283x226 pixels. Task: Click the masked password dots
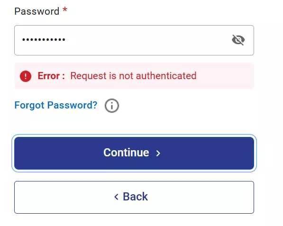44,39
